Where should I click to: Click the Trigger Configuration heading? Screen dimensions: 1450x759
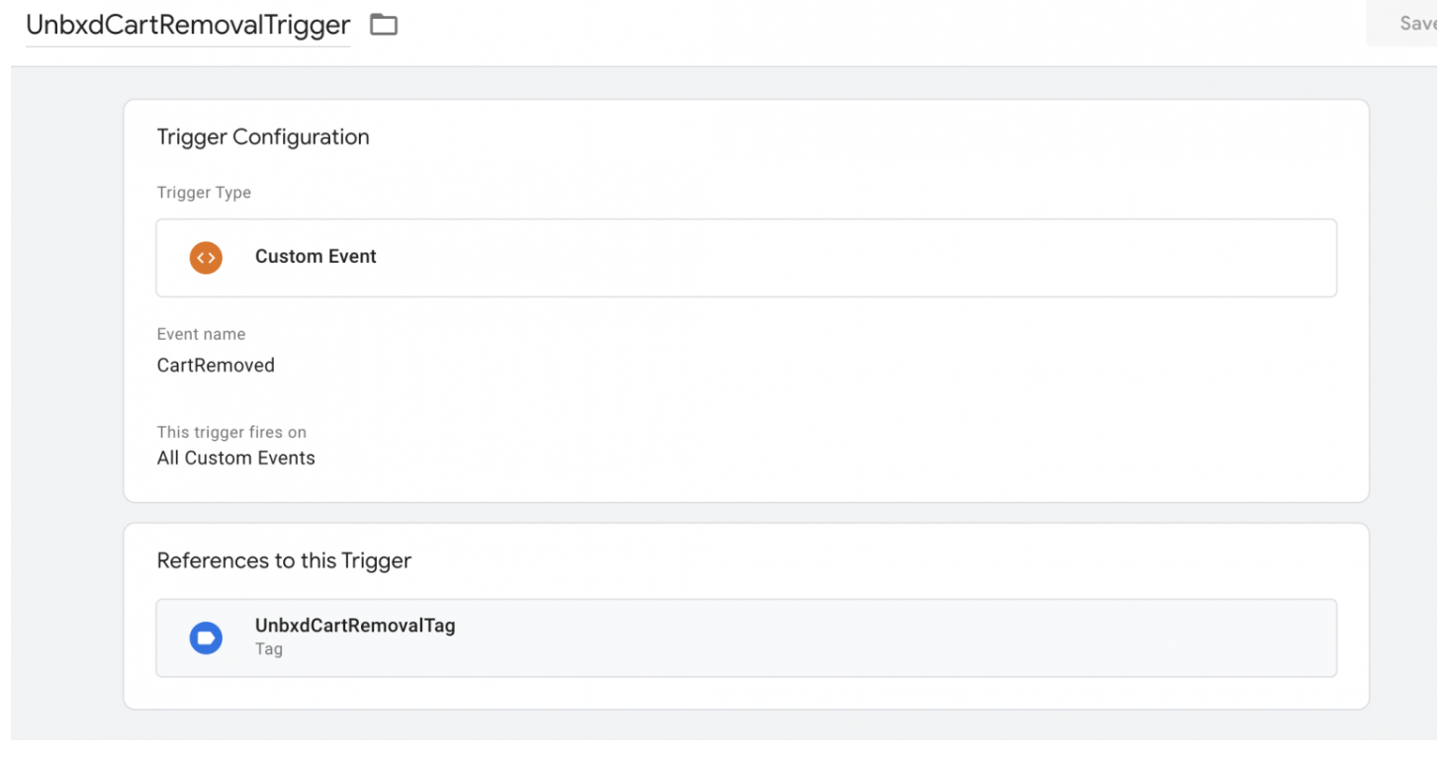[263, 137]
